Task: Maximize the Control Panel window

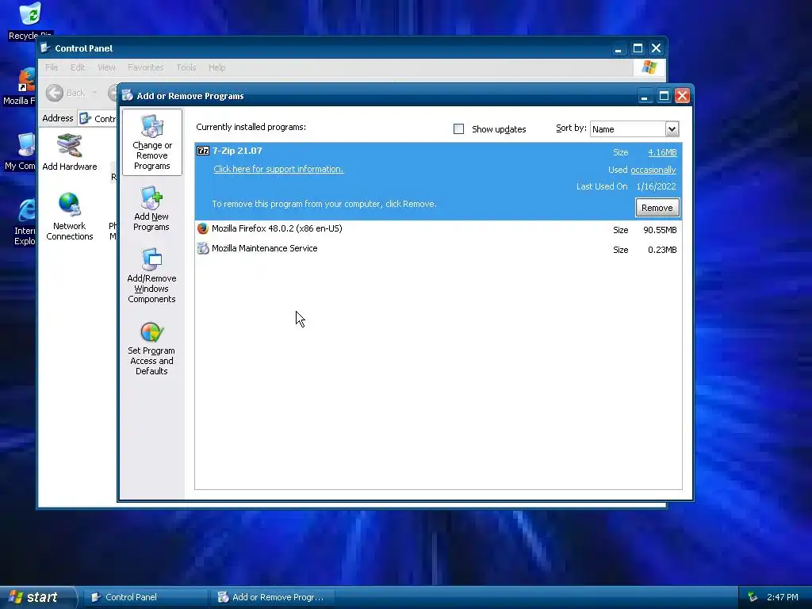Action: (638, 48)
